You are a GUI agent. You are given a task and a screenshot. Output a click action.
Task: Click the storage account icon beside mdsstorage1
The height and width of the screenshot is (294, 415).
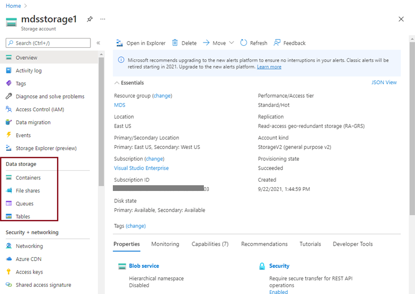pyautogui.click(x=11, y=22)
